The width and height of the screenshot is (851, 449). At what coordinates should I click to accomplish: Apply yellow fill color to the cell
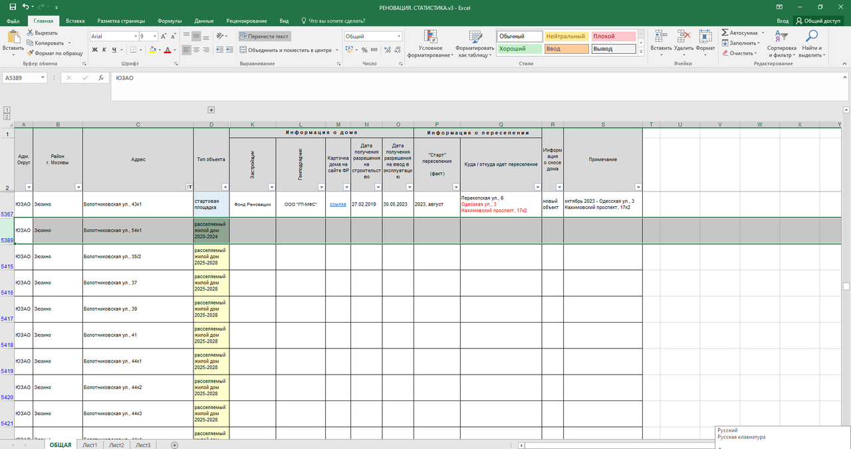pyautogui.click(x=152, y=50)
